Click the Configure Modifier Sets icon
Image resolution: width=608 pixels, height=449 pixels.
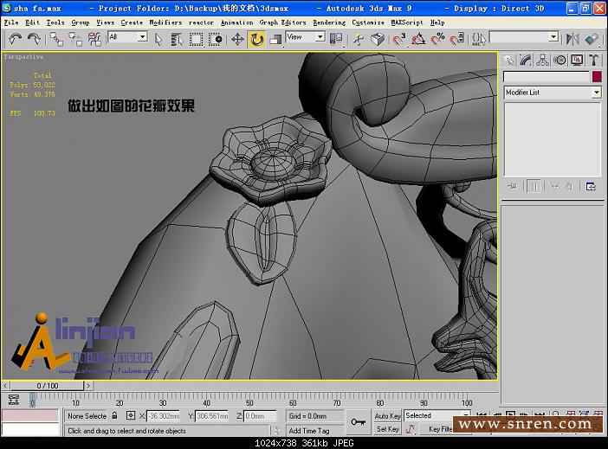click(x=591, y=186)
